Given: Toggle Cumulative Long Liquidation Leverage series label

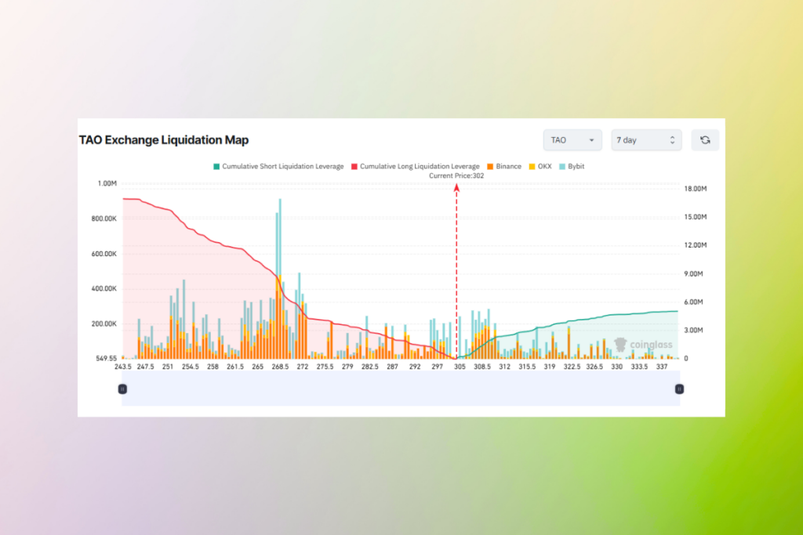Looking at the screenshot, I should (420, 167).
